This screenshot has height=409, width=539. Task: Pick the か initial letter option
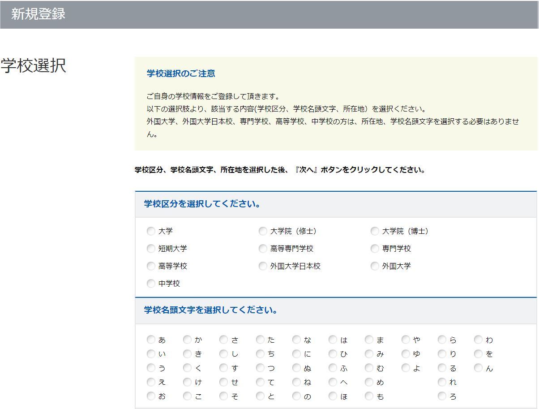[187, 340]
